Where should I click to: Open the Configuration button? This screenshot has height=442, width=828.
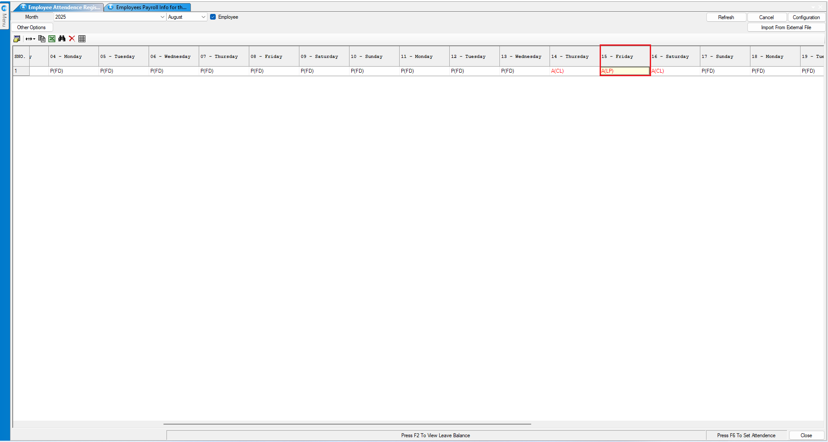click(806, 17)
